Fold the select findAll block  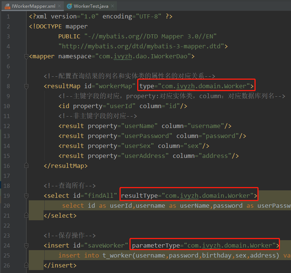[x=26, y=196]
